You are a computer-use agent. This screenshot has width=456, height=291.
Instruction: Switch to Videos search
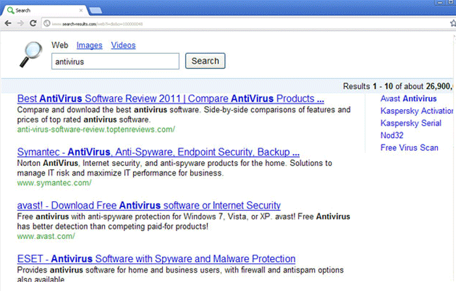pos(123,46)
